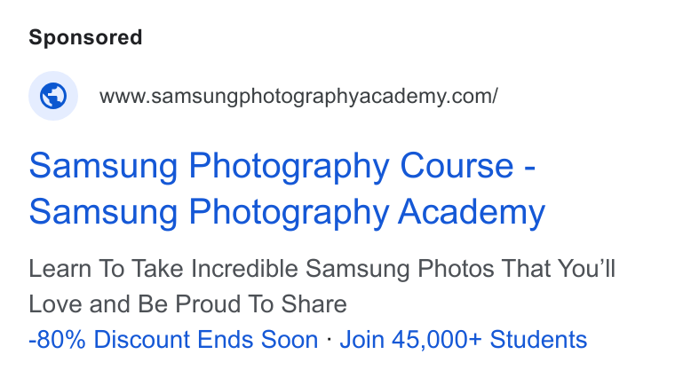Image resolution: width=675 pixels, height=378 pixels.
Task: Open the samsungphotographyacademy.com URL text
Action: pos(298,97)
